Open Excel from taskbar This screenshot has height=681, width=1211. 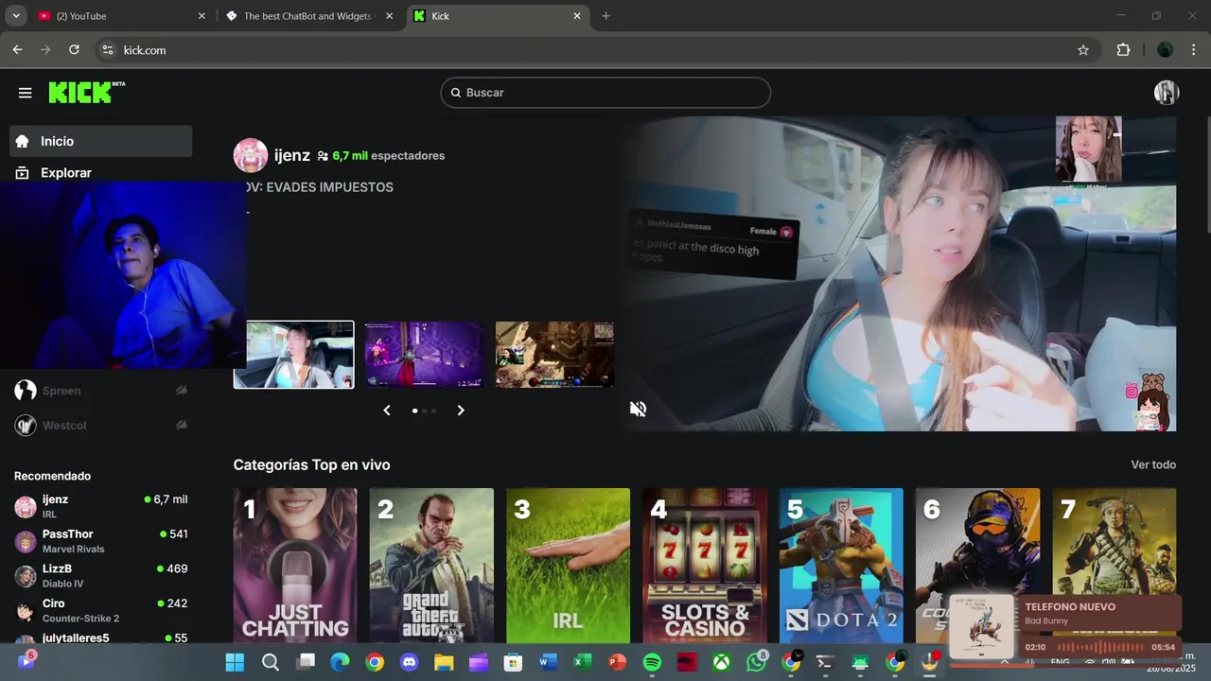point(583,662)
